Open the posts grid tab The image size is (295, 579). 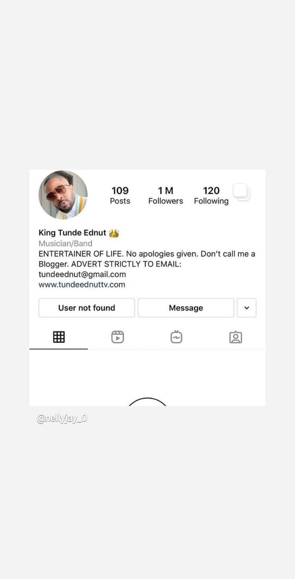tap(59, 337)
